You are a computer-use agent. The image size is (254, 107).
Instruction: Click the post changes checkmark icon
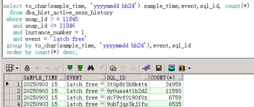coord(57,68)
